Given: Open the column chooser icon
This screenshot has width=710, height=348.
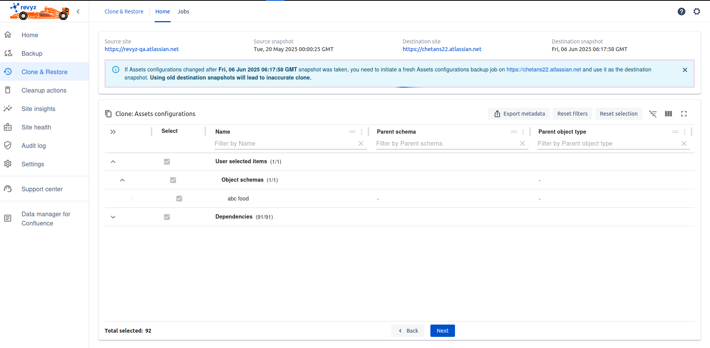Looking at the screenshot, I should 668,114.
